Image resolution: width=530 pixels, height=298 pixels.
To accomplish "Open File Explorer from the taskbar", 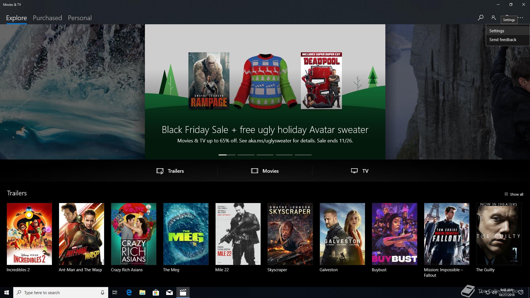I will click(142, 292).
